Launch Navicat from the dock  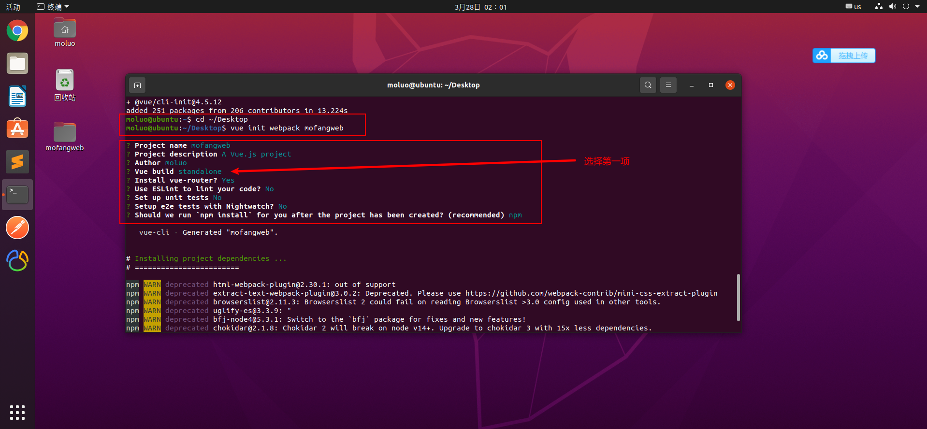(17, 260)
